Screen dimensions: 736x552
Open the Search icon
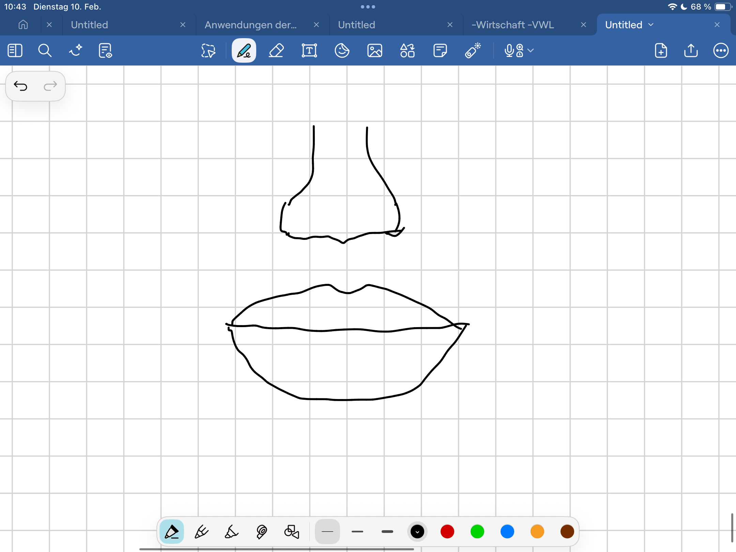pyautogui.click(x=45, y=51)
